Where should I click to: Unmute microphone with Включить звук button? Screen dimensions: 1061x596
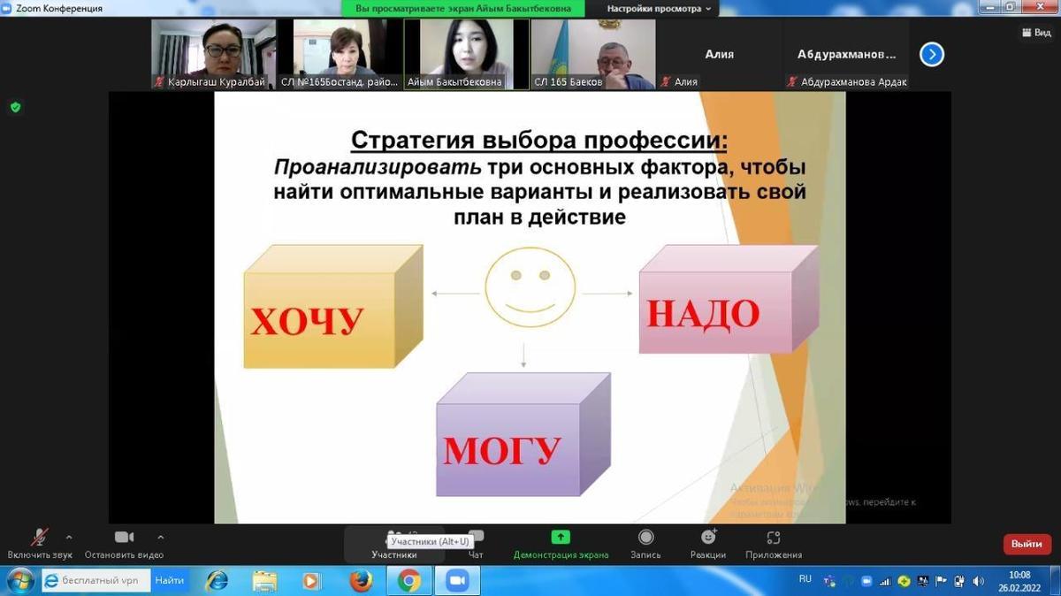pos(40,541)
